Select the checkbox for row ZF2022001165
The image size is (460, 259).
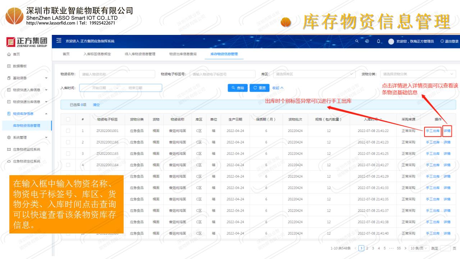68,154
